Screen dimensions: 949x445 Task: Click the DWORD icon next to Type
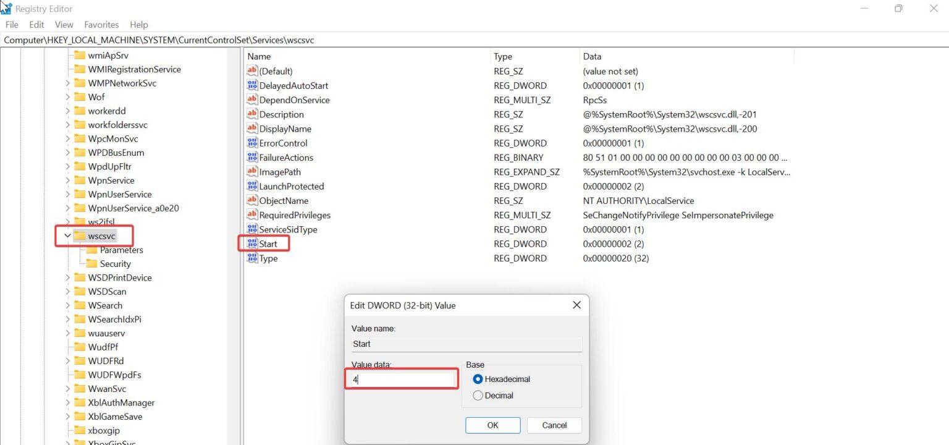pyautogui.click(x=251, y=258)
